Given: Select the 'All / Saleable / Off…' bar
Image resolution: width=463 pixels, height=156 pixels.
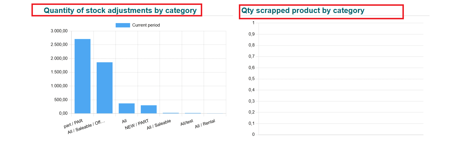Looking at the screenshot, I should tap(104, 88).
